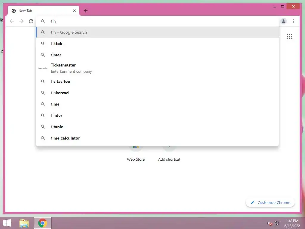Click the magnifier icon in address bar
The height and width of the screenshot is (229, 305).
tap(43, 21)
